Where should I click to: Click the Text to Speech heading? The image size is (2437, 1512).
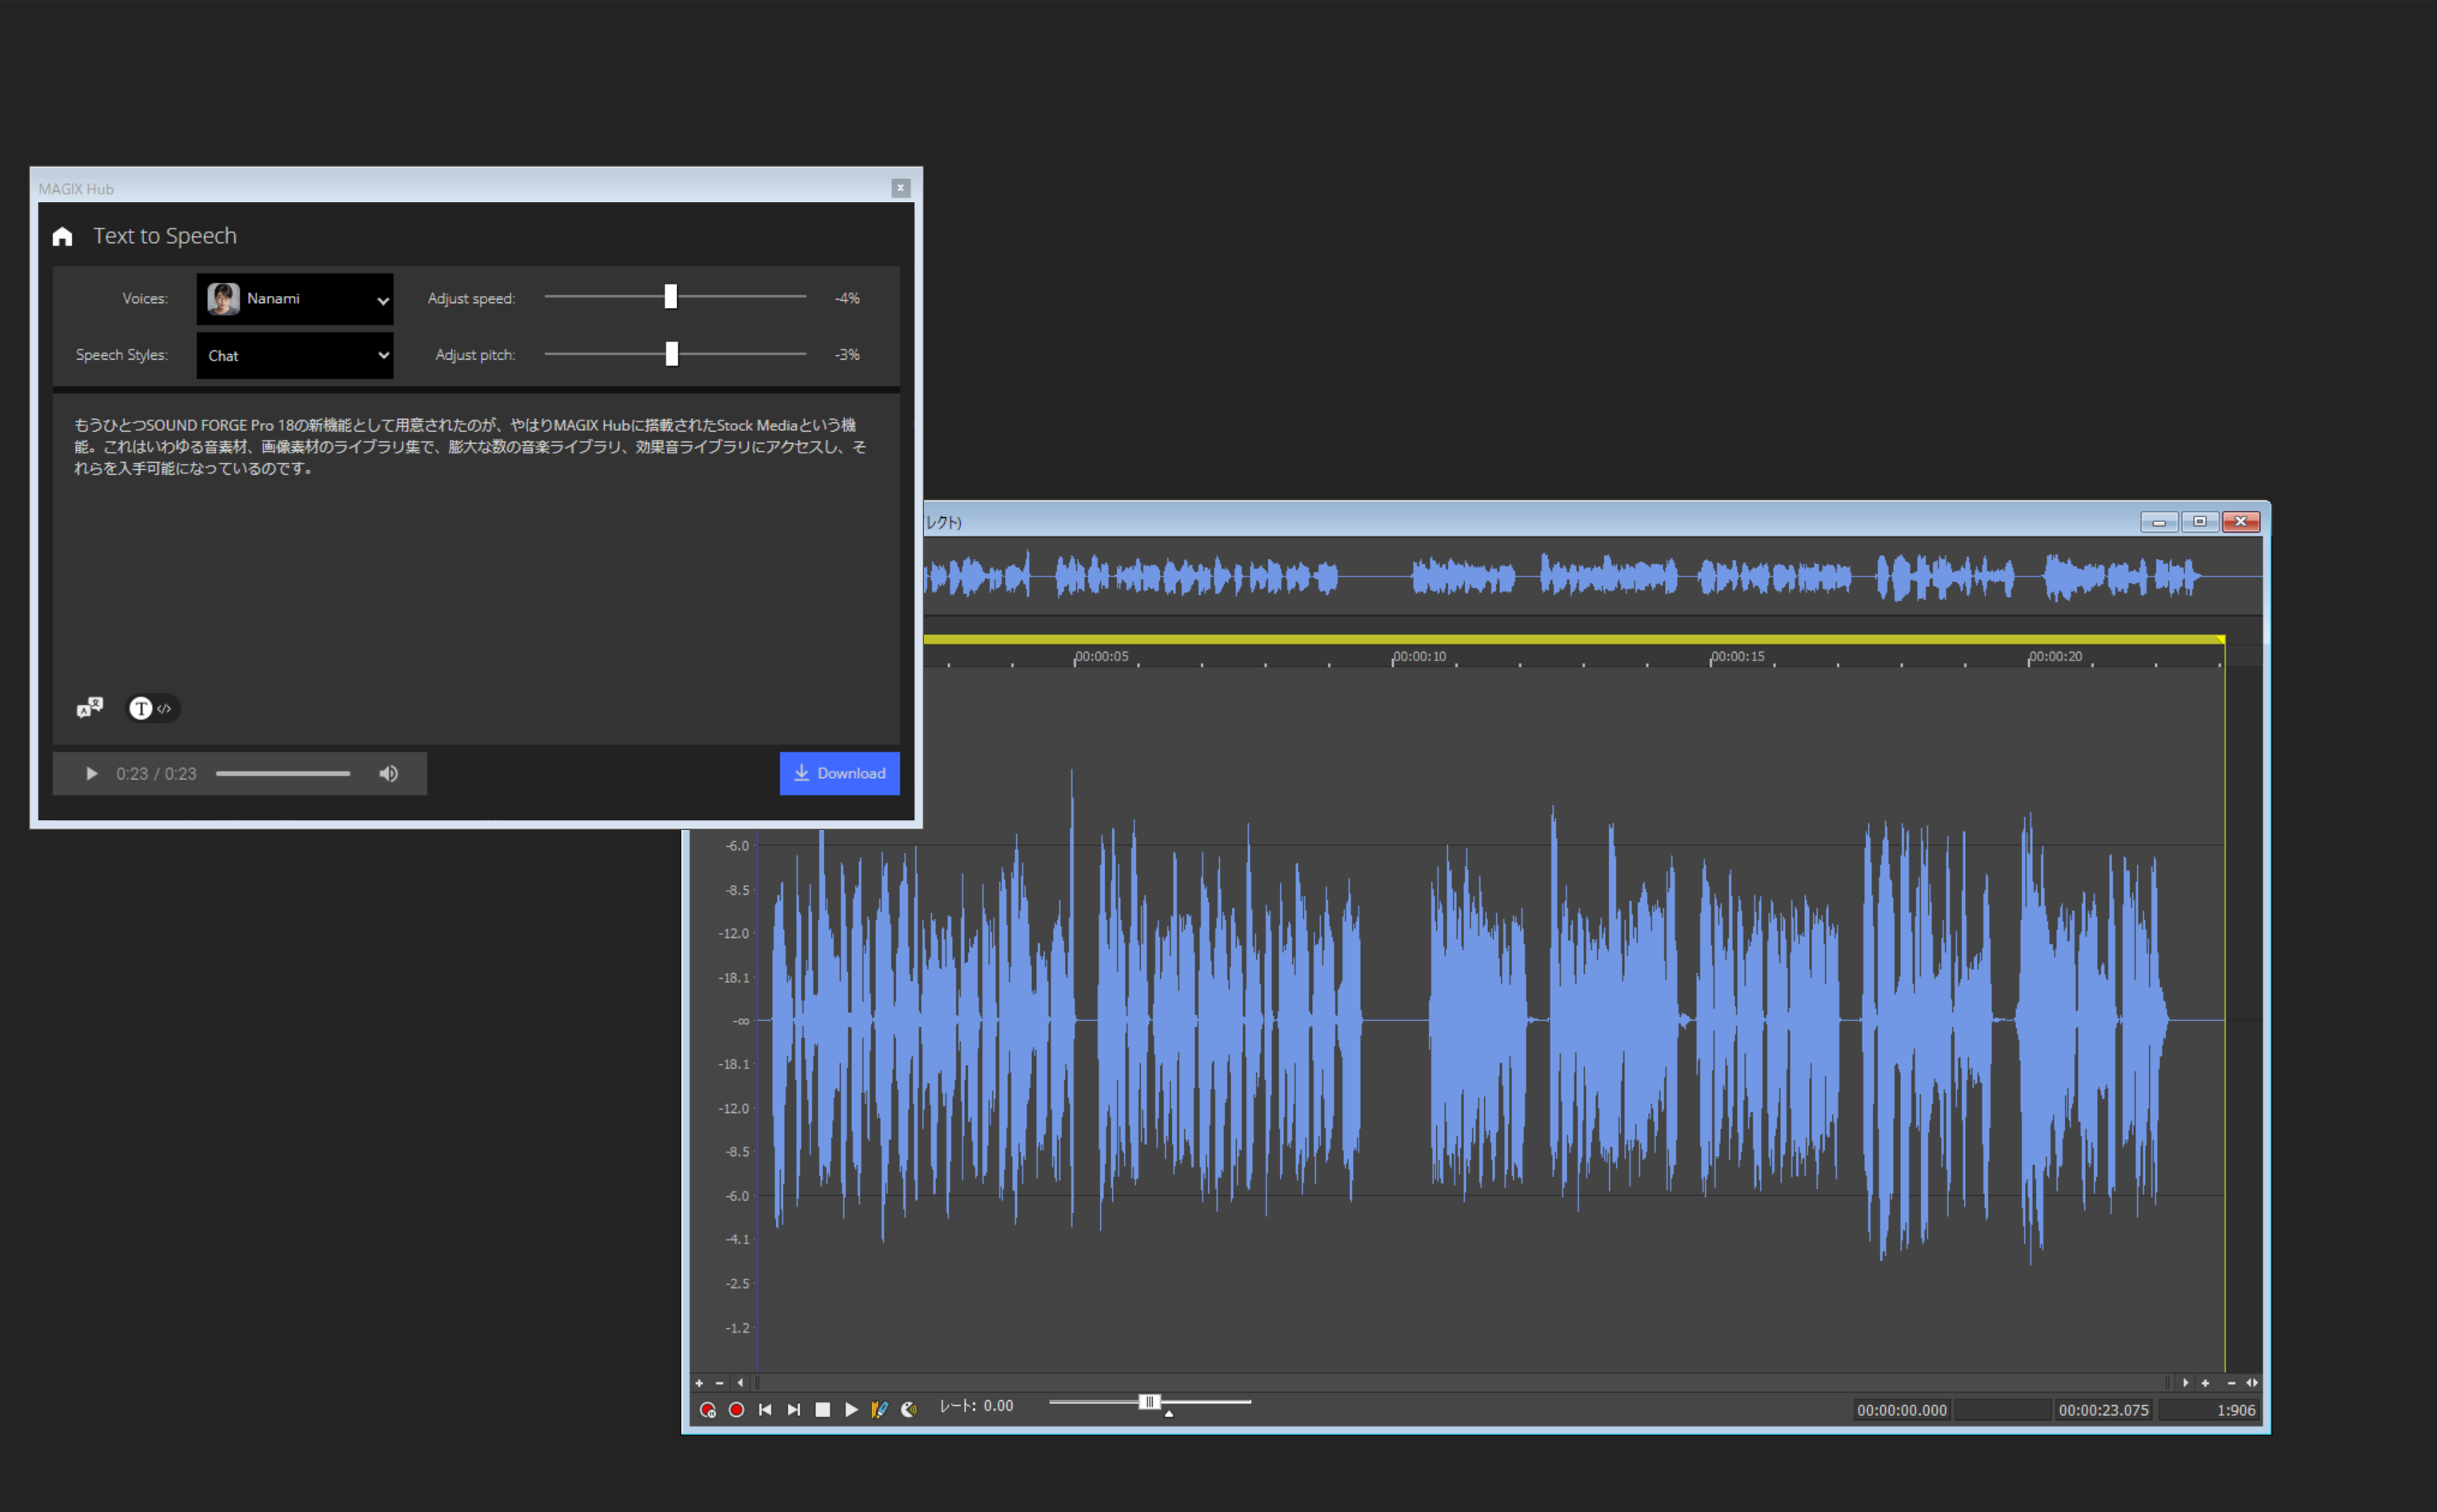tap(165, 236)
